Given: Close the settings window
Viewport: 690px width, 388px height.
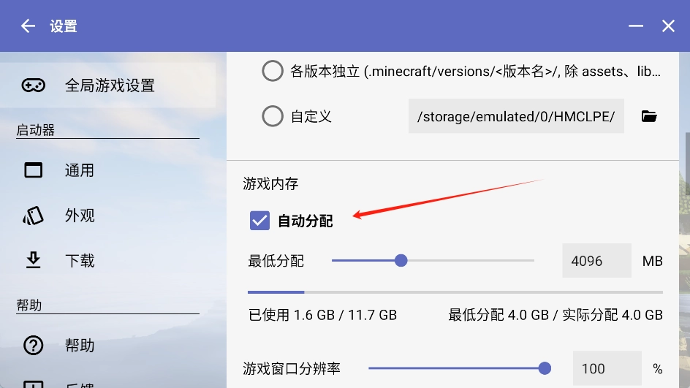Looking at the screenshot, I should [x=668, y=26].
